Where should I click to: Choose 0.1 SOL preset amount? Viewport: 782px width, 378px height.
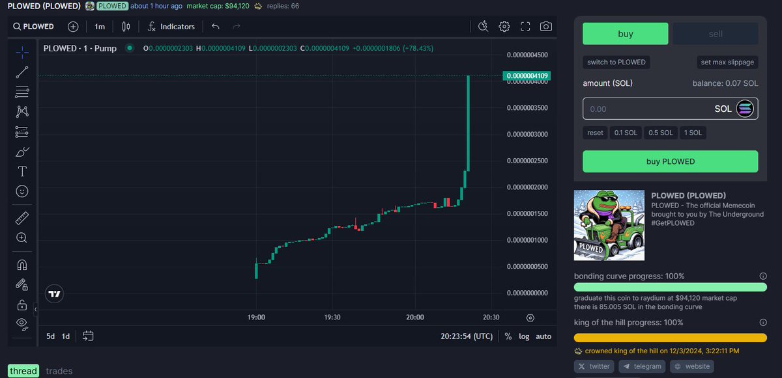coord(626,133)
